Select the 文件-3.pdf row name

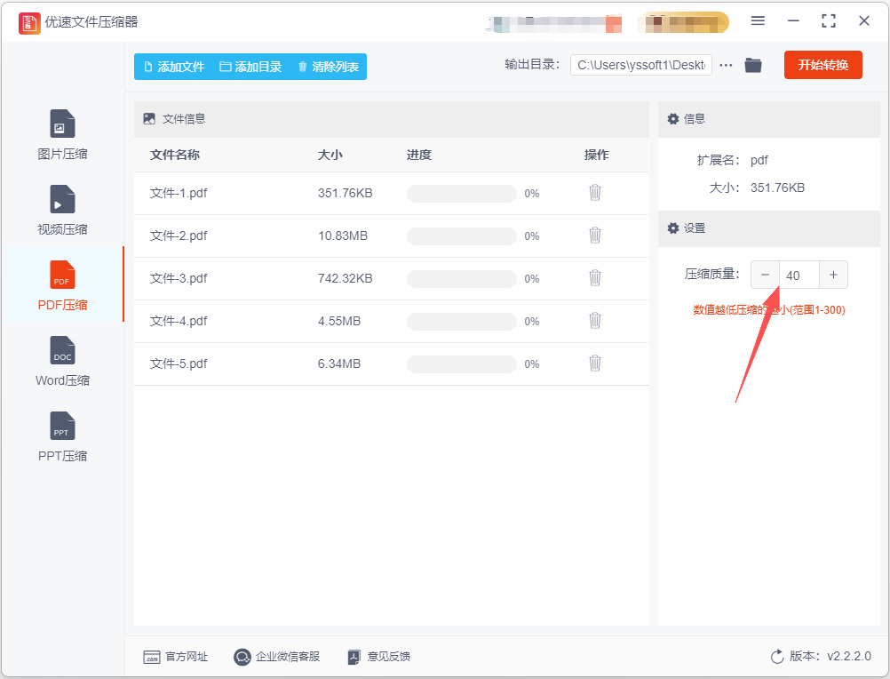pos(179,278)
